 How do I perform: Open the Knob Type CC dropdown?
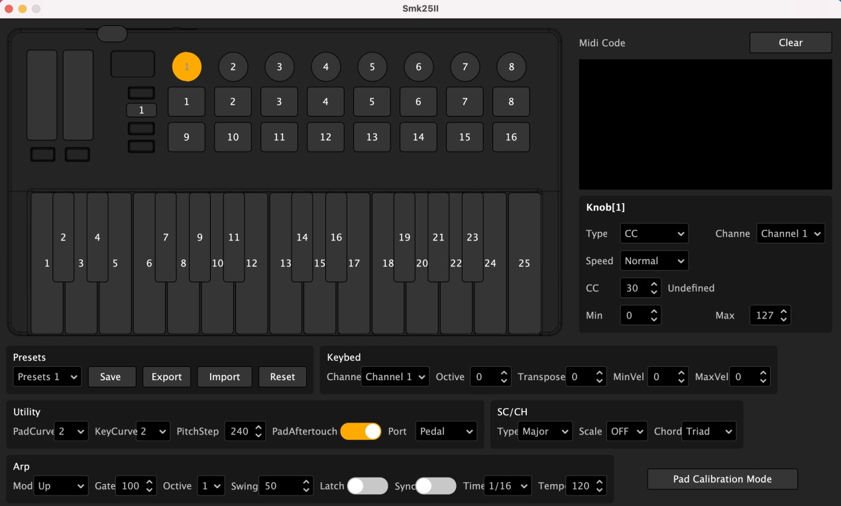[x=654, y=233]
